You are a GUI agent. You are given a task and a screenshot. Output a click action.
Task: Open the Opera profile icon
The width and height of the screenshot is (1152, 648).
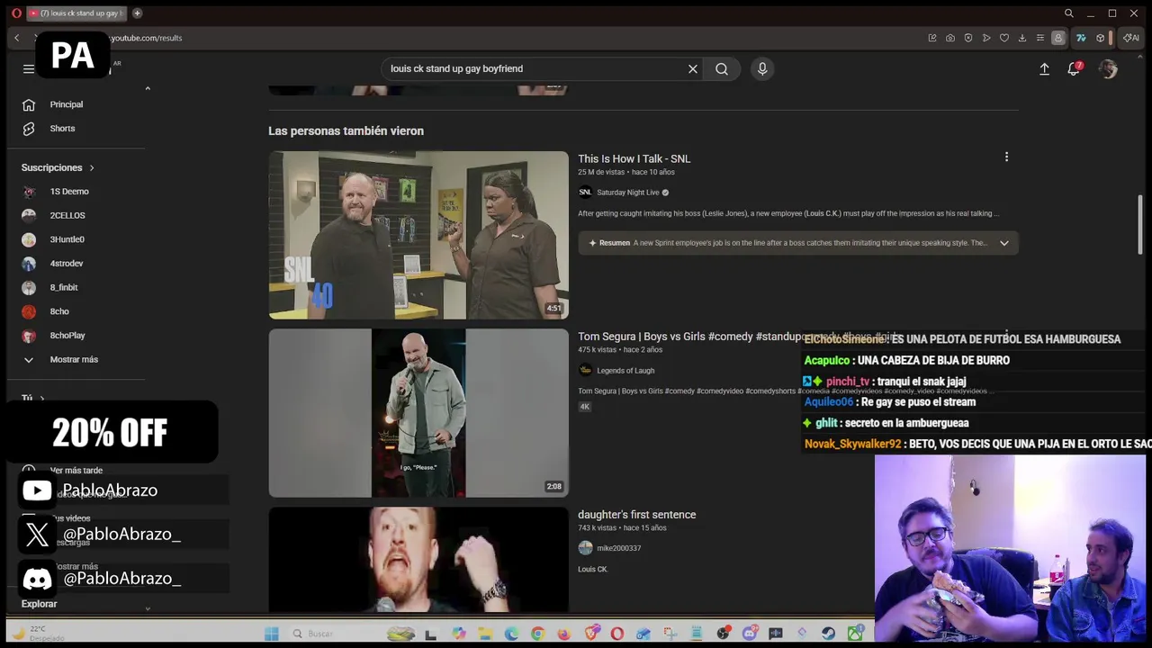tap(1058, 38)
